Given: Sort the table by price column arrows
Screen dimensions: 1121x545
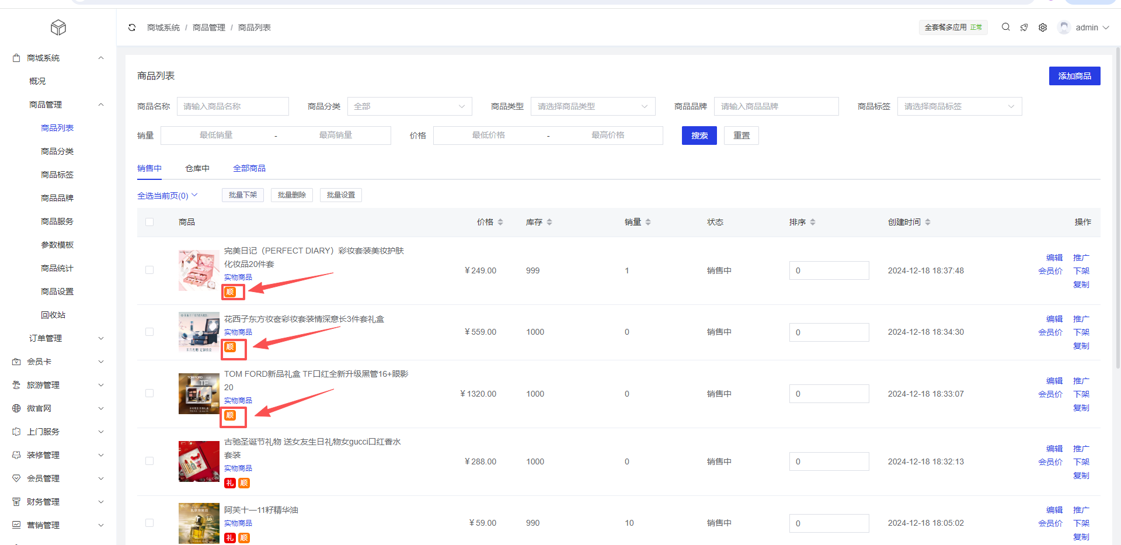Looking at the screenshot, I should click(500, 222).
